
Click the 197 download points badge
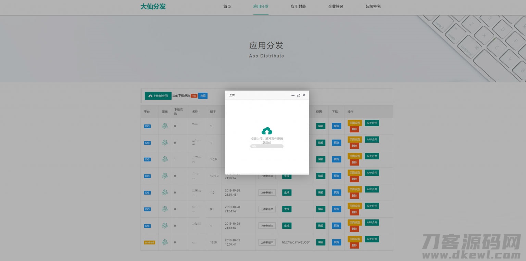[194, 96]
